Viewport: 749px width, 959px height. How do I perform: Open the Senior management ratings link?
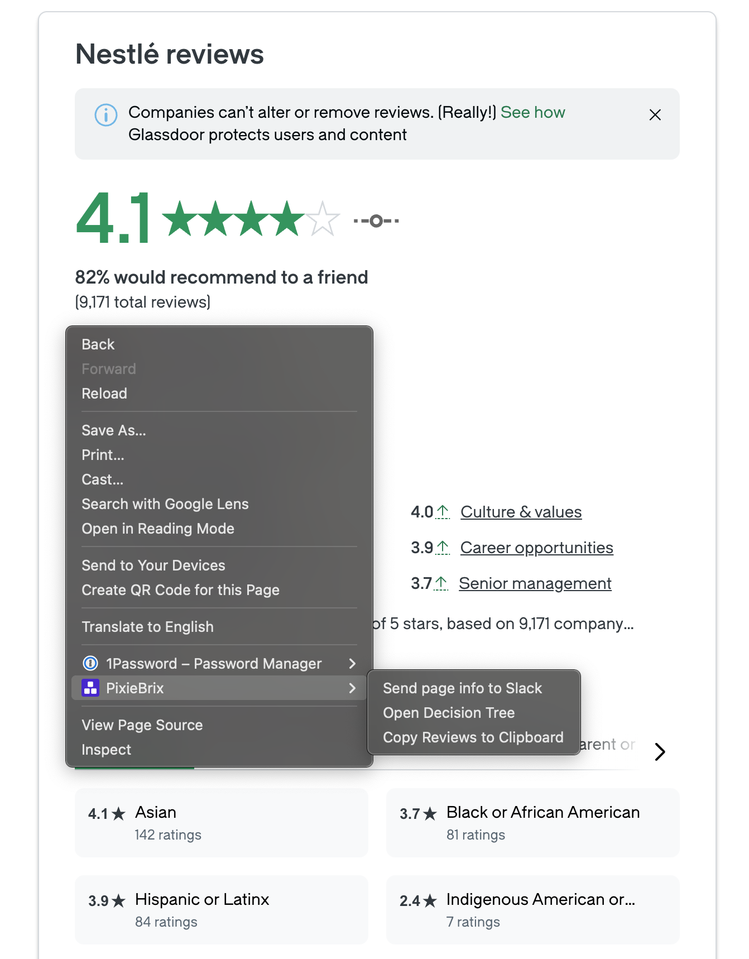tap(535, 583)
